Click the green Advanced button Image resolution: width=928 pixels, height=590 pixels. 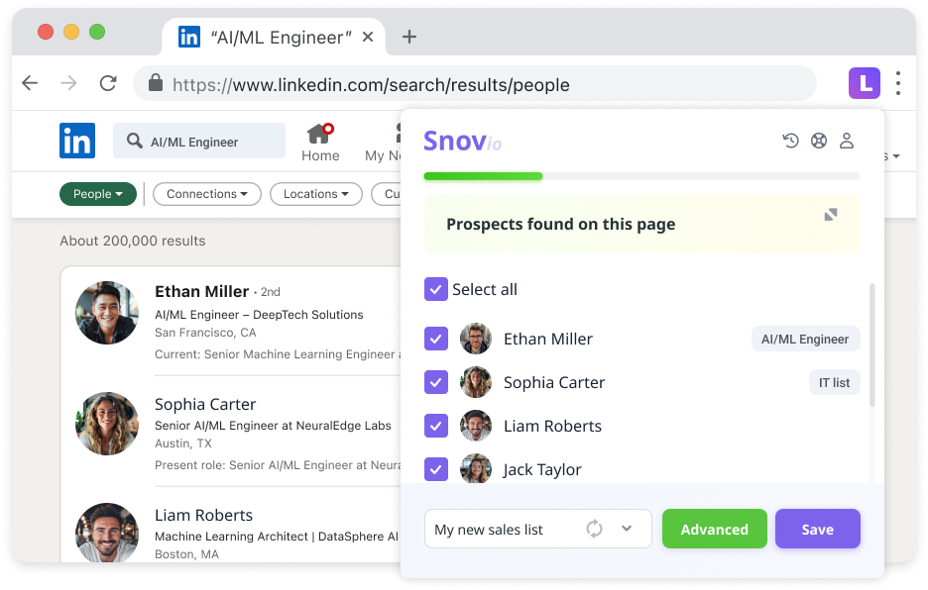click(x=714, y=529)
